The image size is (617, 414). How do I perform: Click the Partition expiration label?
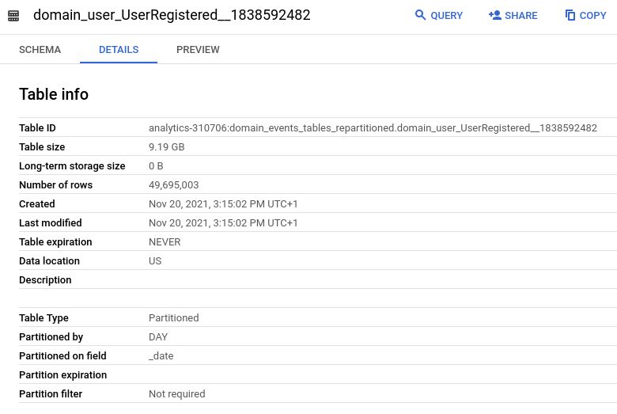(x=63, y=375)
